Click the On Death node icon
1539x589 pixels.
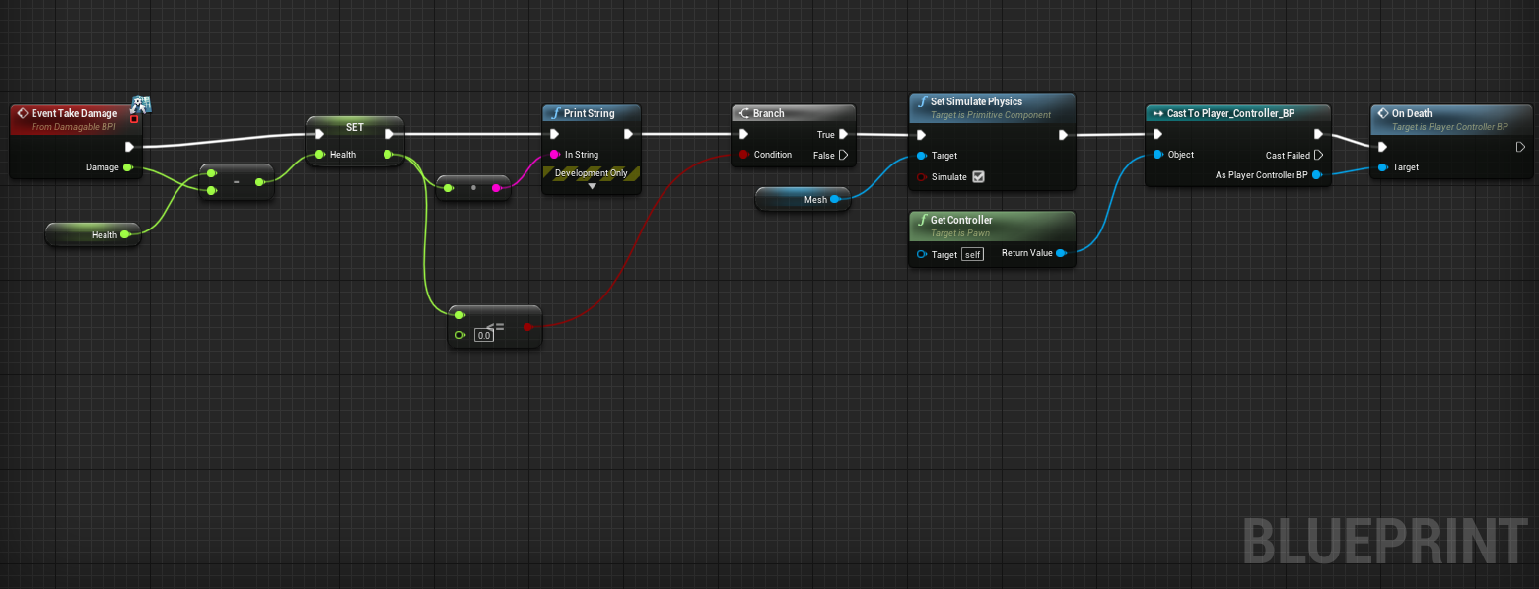(x=1383, y=113)
